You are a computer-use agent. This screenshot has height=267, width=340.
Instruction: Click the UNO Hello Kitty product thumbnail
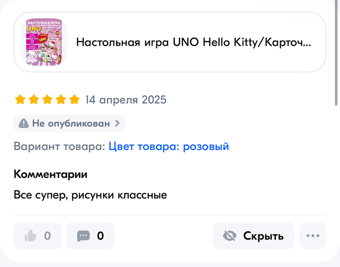point(47,42)
